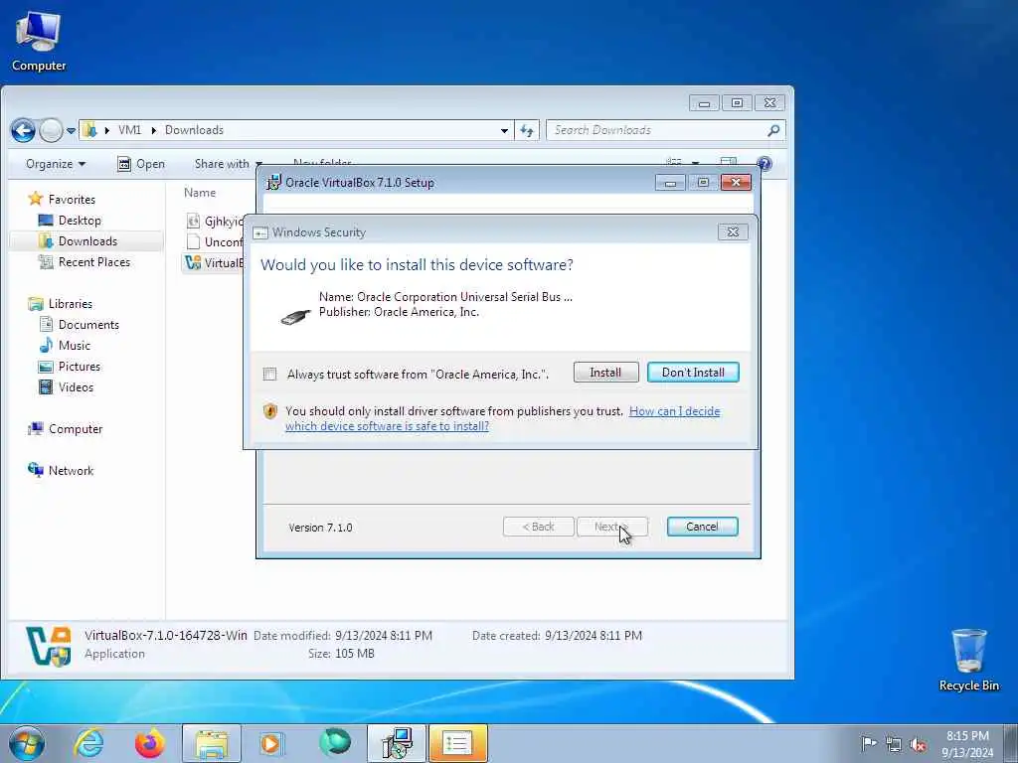Click the shield warning icon

click(270, 411)
